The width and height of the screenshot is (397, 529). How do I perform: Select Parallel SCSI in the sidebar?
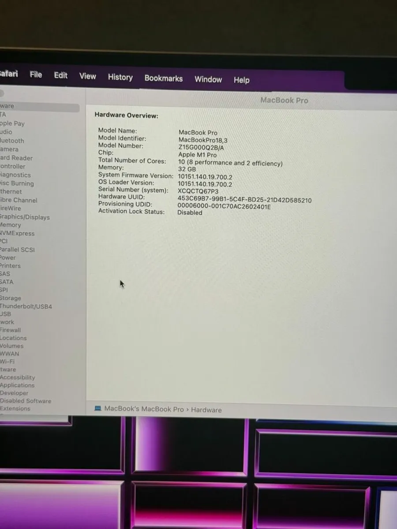[x=17, y=250]
